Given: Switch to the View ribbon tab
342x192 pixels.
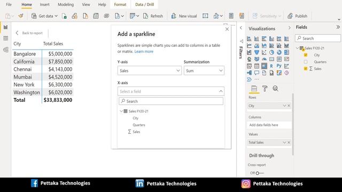Looking at the screenshot, I should coord(86,4).
